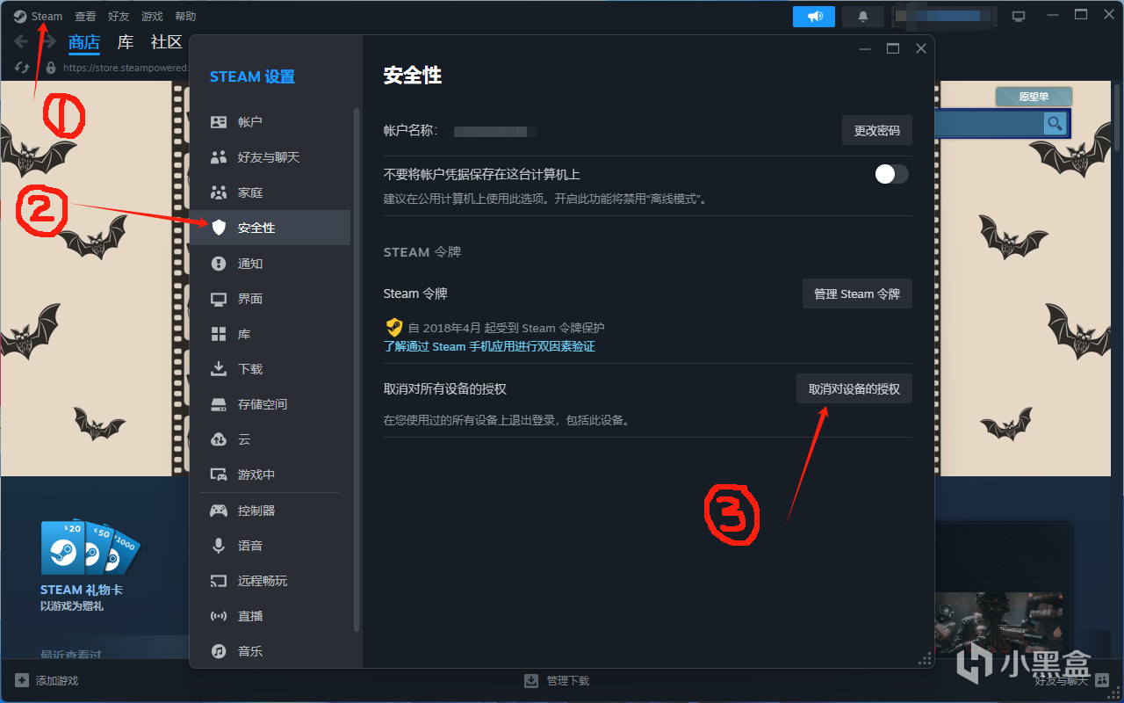Screen dimensions: 1124x703
Task: Open the 直播 broadcast icon
Action: (219, 616)
